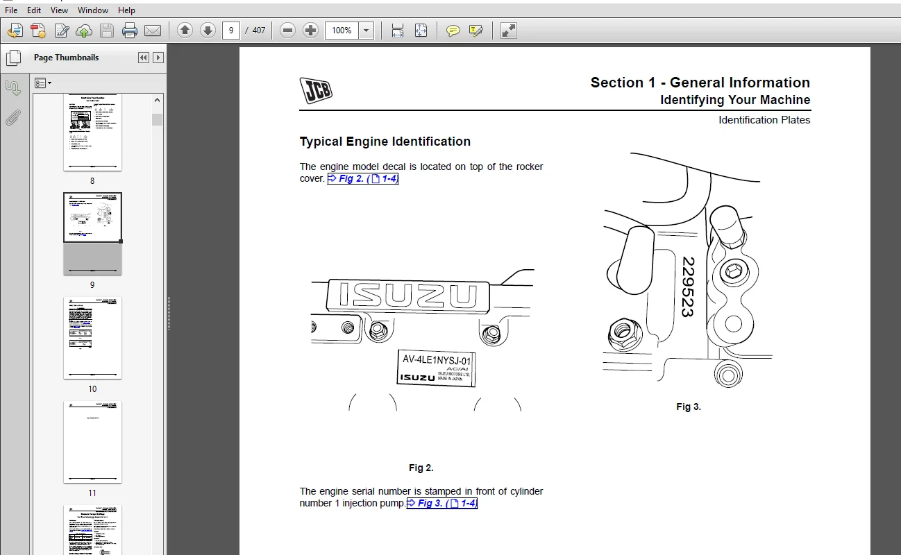Click the JCB logo on page
Viewport: 901px width, 555px height.
pos(316,91)
